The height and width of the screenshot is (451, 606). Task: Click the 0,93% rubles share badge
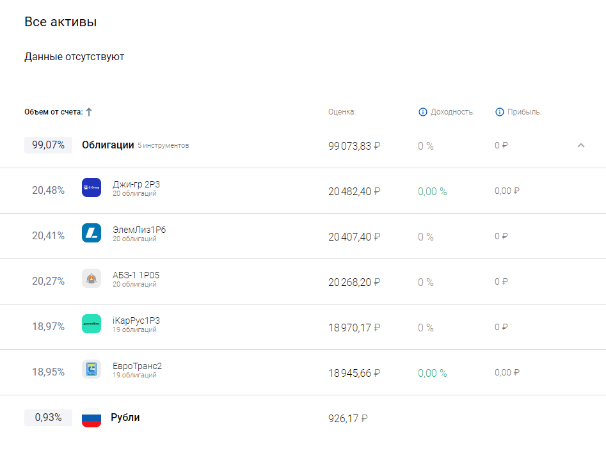pyautogui.click(x=48, y=418)
